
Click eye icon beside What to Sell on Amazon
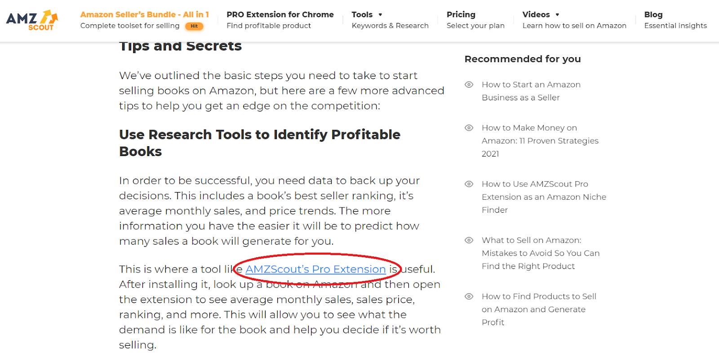coord(469,240)
